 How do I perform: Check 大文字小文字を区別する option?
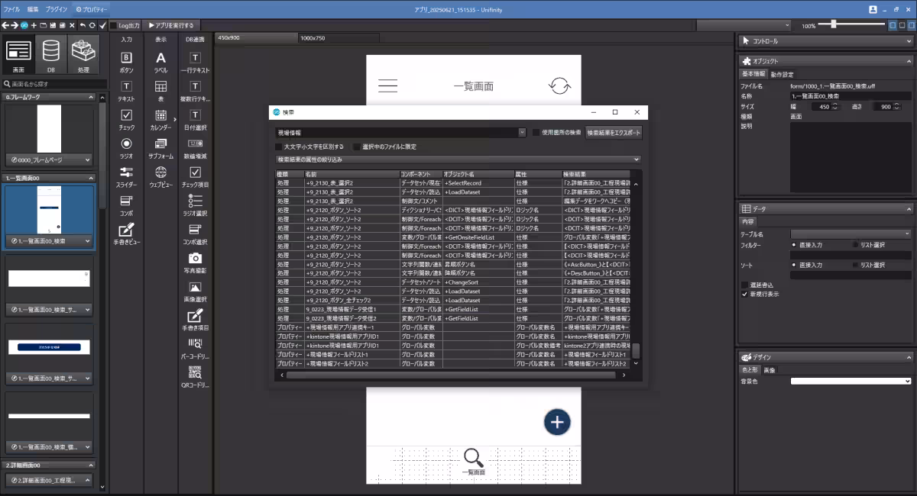coord(279,147)
